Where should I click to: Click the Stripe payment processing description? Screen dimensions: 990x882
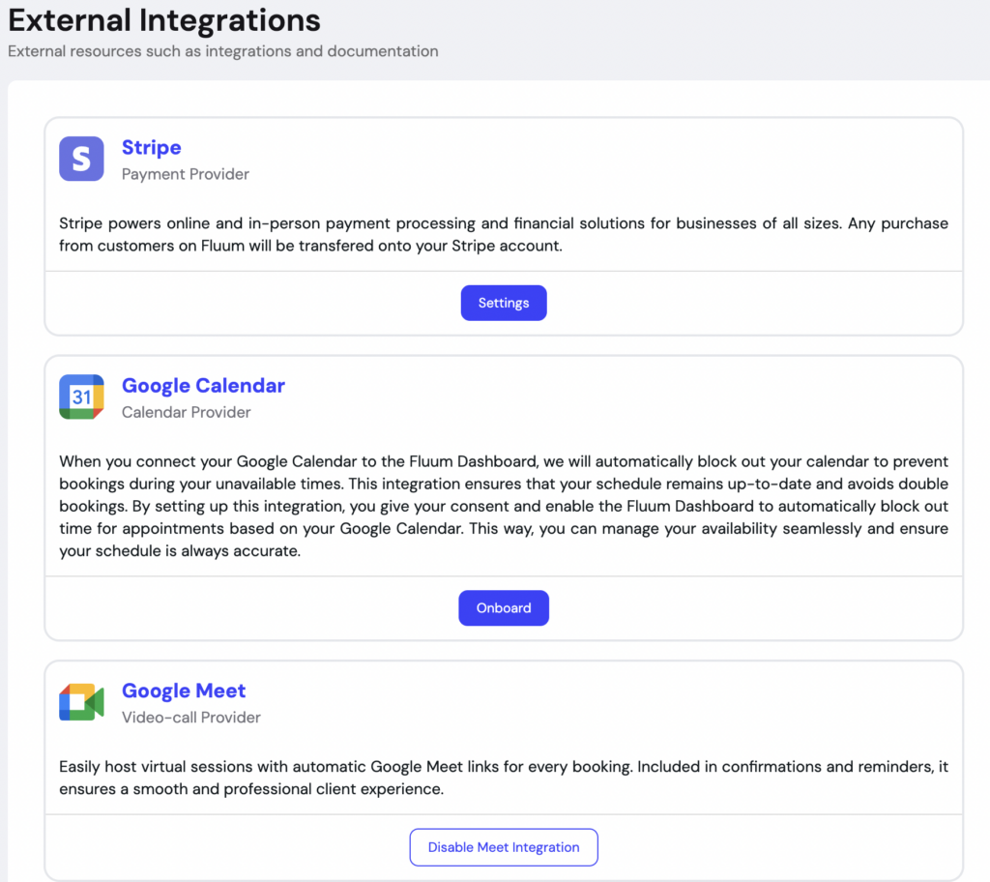(x=504, y=234)
